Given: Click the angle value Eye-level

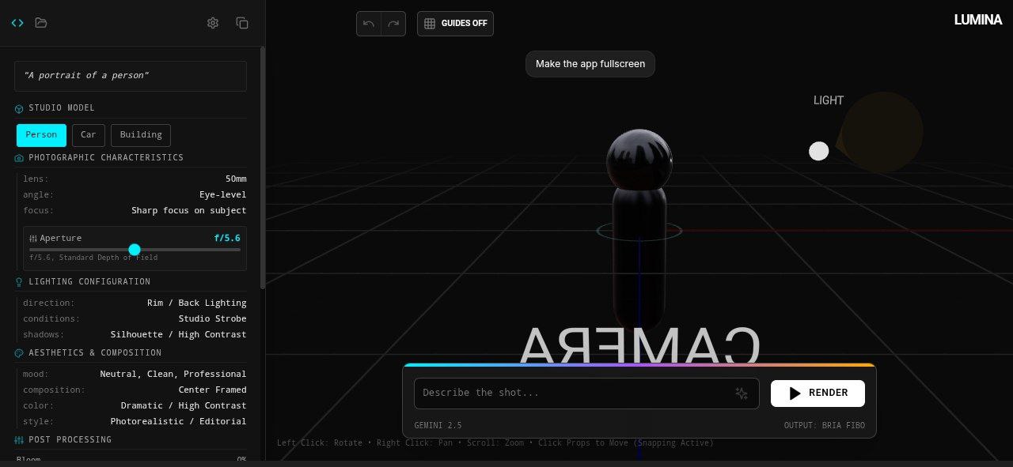Looking at the screenshot, I should tap(222, 195).
